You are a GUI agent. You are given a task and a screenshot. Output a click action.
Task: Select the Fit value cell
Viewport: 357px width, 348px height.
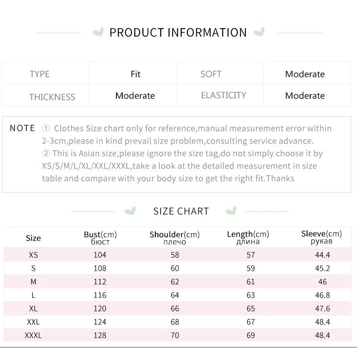pyautogui.click(x=136, y=74)
